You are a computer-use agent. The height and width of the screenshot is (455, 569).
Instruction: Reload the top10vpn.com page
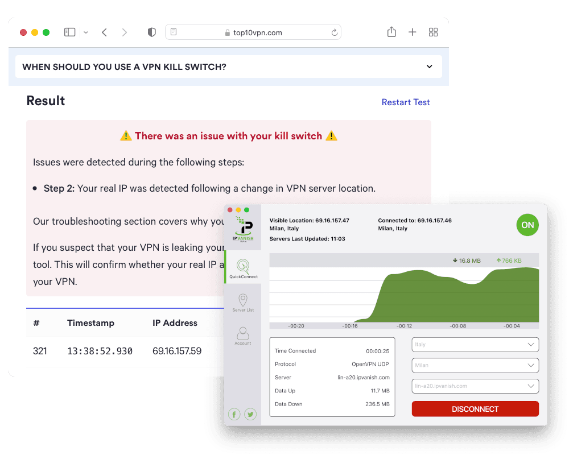point(334,32)
